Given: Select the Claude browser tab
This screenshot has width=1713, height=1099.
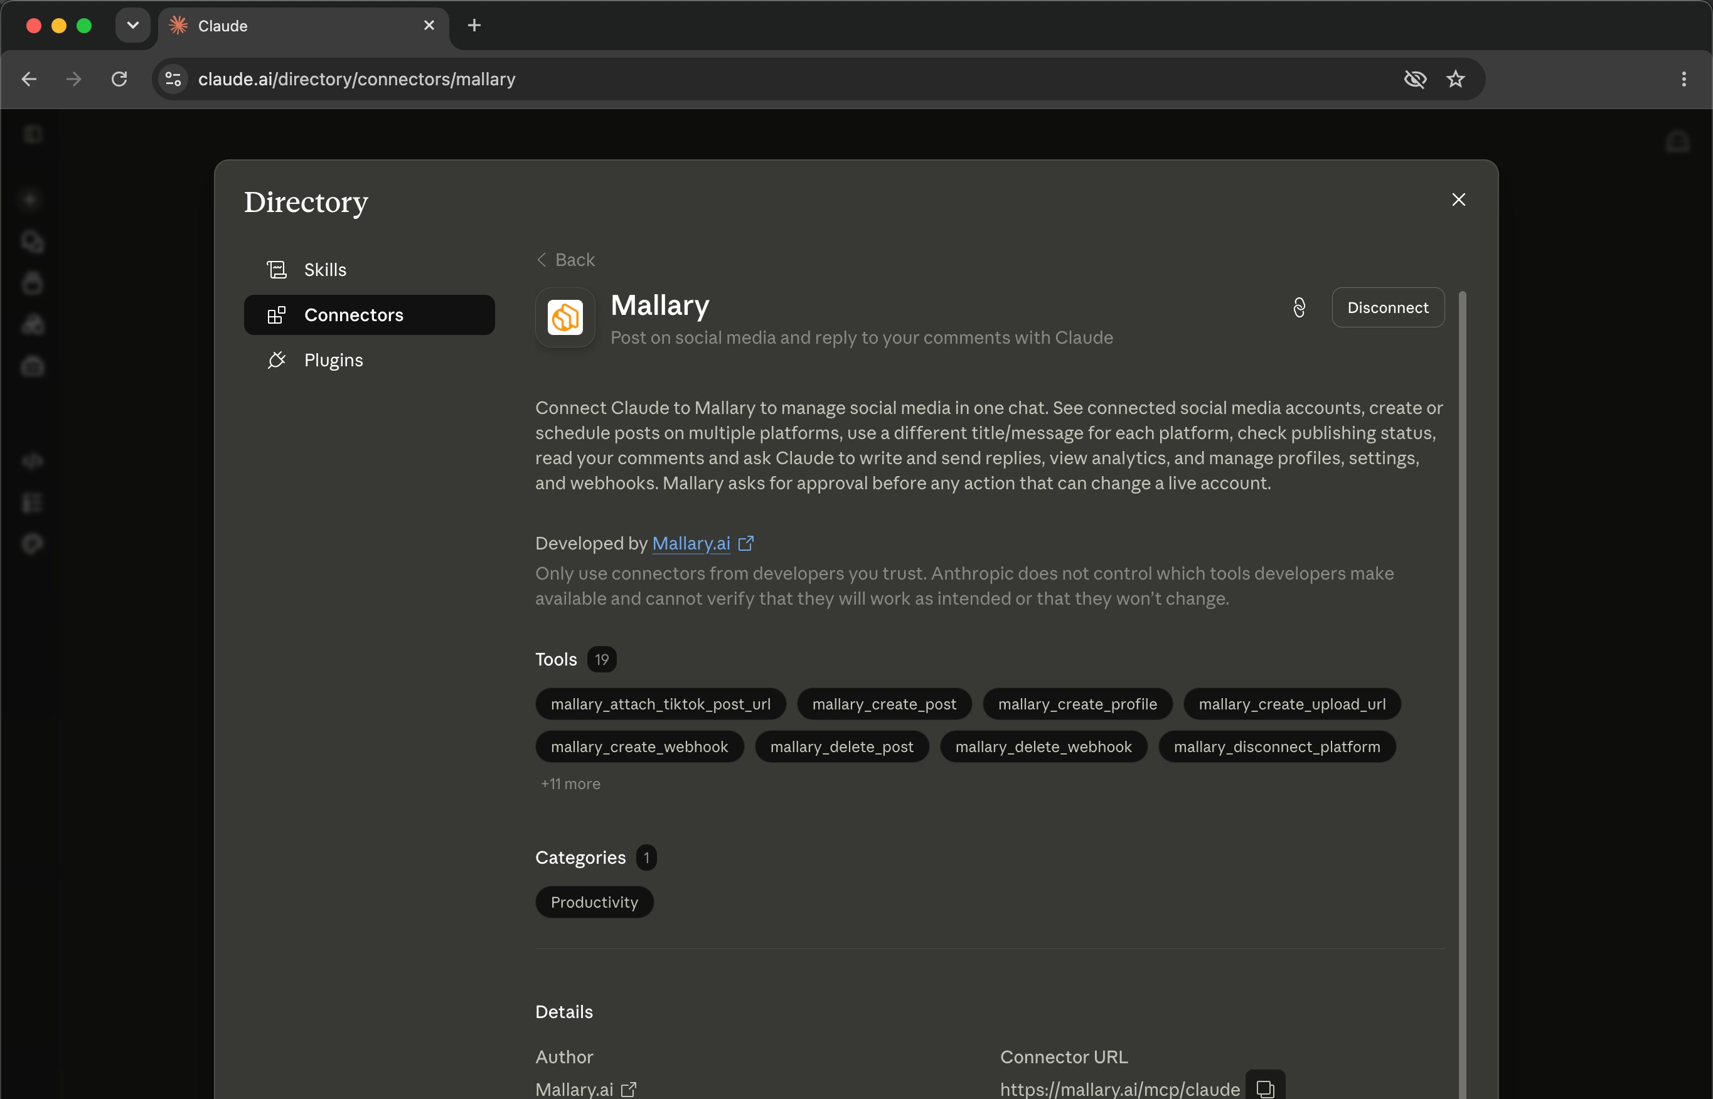Looking at the screenshot, I should click(x=303, y=26).
